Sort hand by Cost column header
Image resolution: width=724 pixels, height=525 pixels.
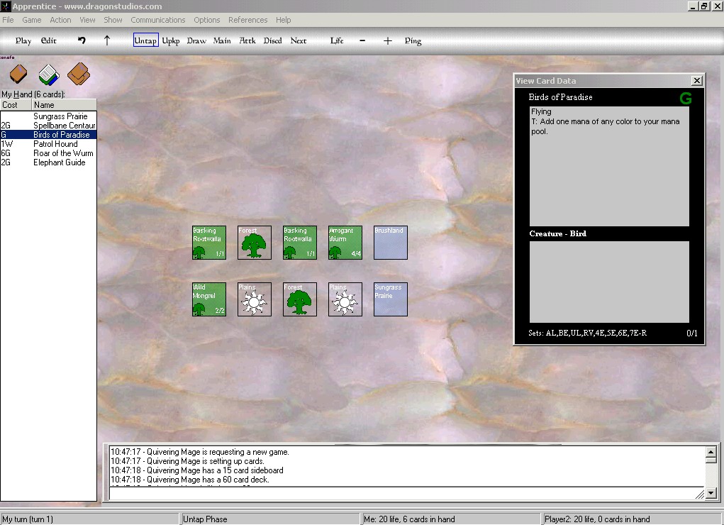click(16, 105)
